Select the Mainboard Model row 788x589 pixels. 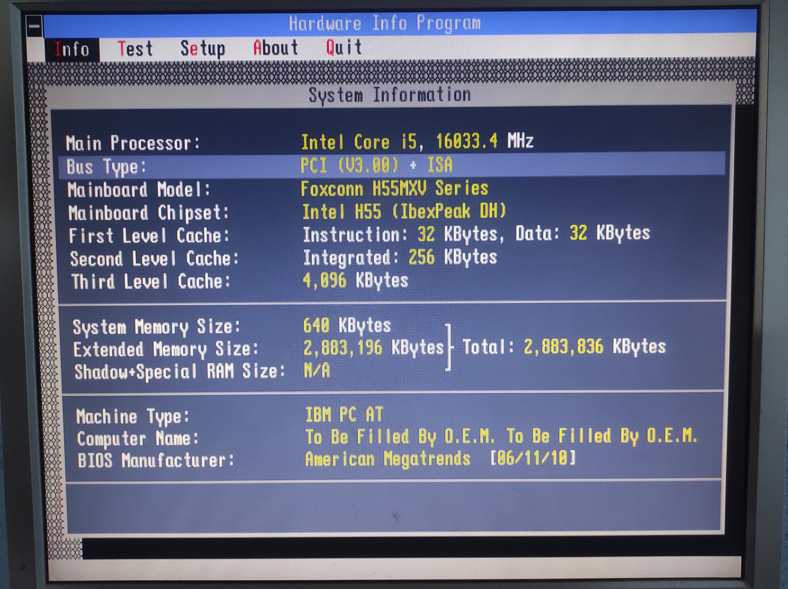(139, 190)
